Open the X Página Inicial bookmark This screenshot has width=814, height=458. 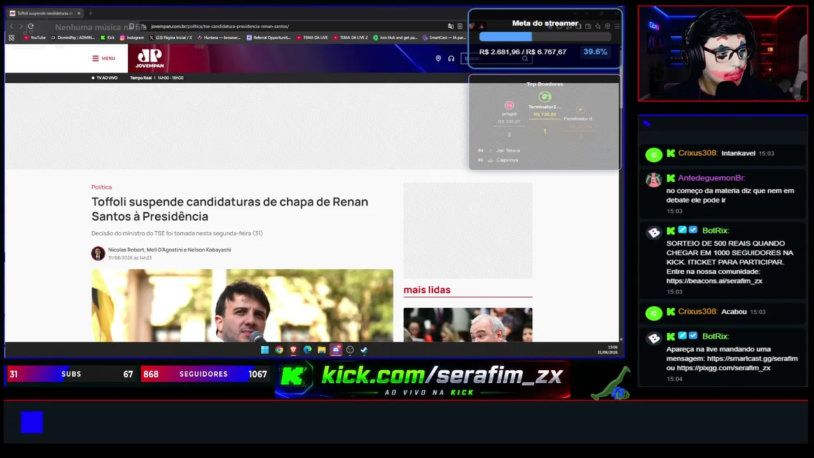(x=170, y=38)
